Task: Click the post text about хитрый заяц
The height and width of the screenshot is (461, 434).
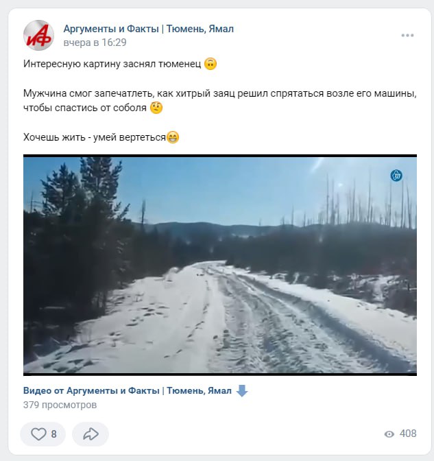Action: (x=220, y=101)
